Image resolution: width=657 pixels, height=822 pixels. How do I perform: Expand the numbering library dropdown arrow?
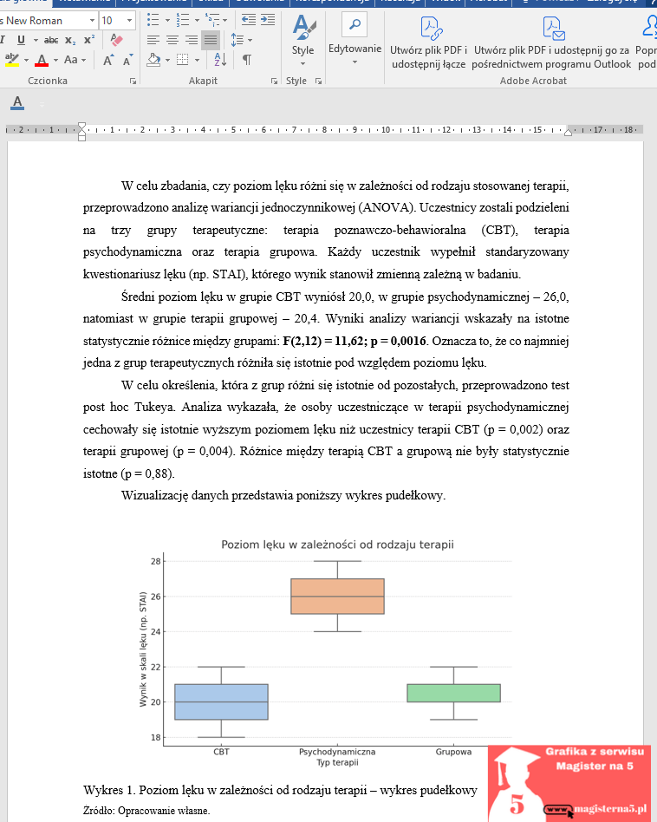click(197, 21)
